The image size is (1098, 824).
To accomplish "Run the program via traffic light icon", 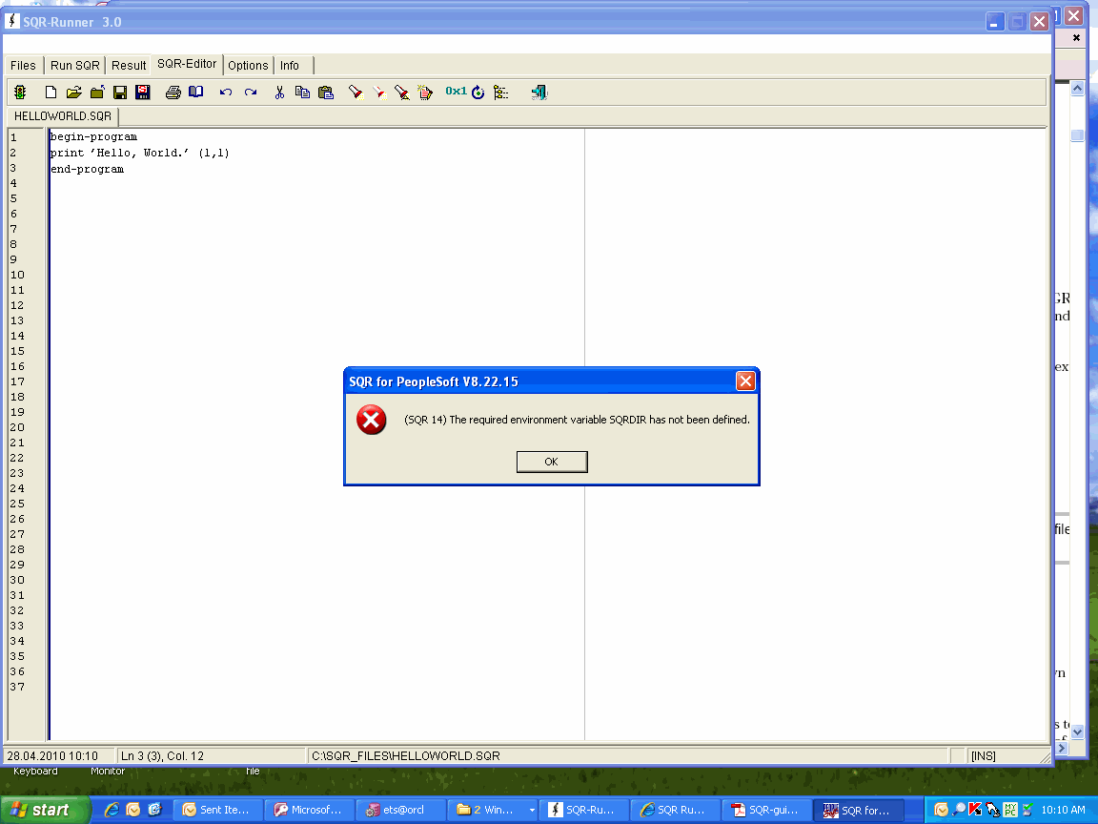I will click(x=19, y=92).
